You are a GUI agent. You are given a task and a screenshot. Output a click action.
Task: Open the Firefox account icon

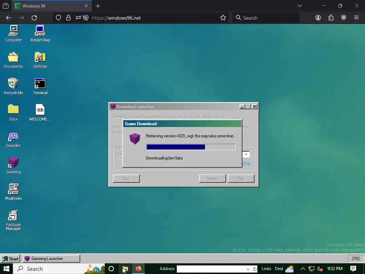coord(318,18)
